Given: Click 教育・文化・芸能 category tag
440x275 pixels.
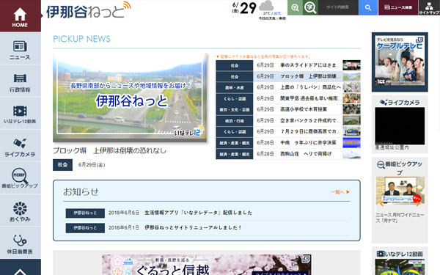Looking at the screenshot, I should [x=235, y=110].
